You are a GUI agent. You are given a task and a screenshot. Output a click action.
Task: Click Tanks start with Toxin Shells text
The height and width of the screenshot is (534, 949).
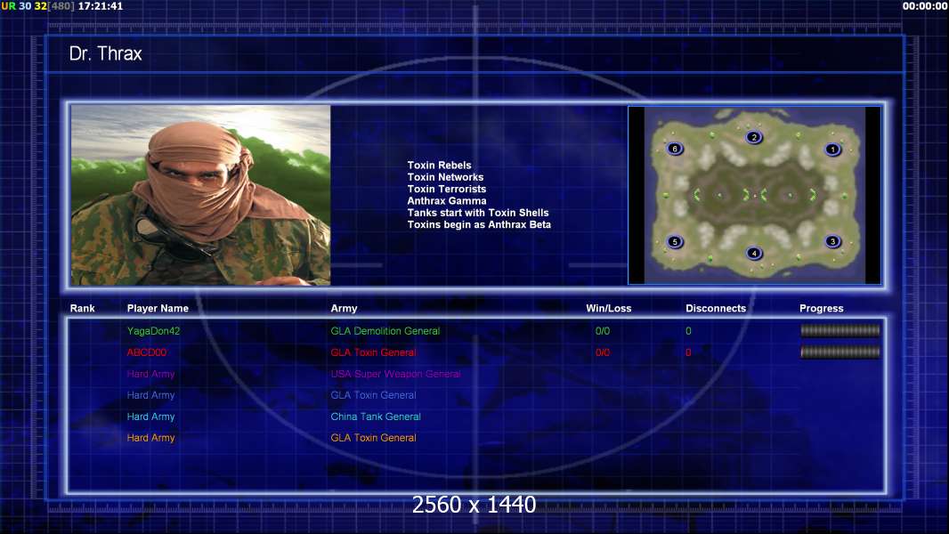(477, 213)
